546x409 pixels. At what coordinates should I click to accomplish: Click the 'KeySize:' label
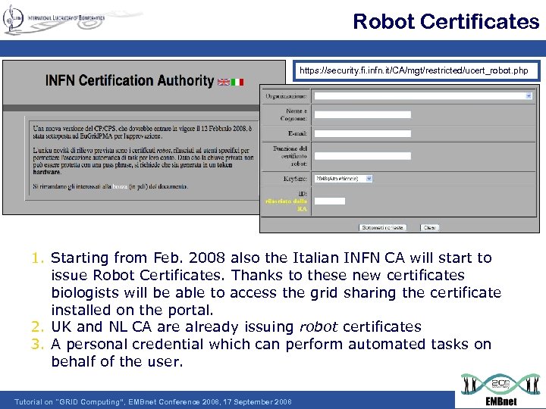(295, 179)
